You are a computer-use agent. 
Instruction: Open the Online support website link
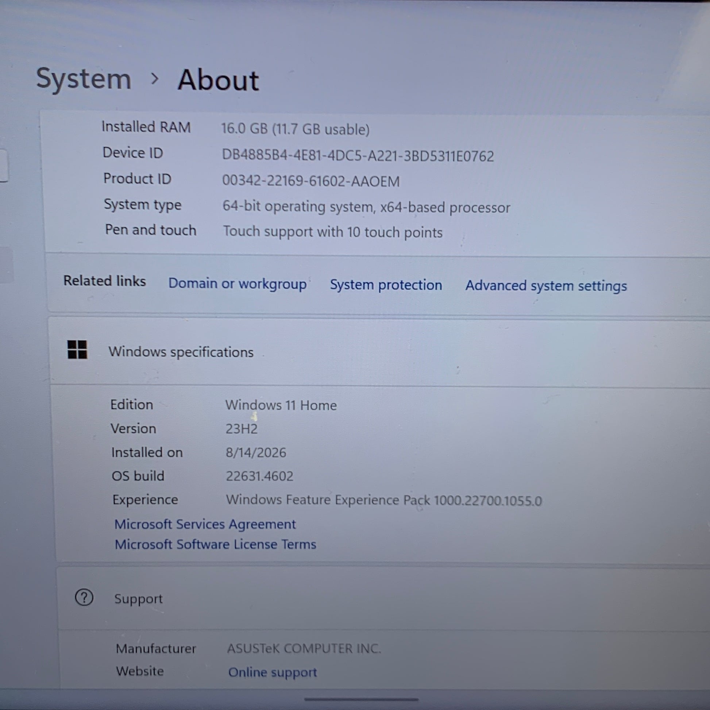pos(272,672)
